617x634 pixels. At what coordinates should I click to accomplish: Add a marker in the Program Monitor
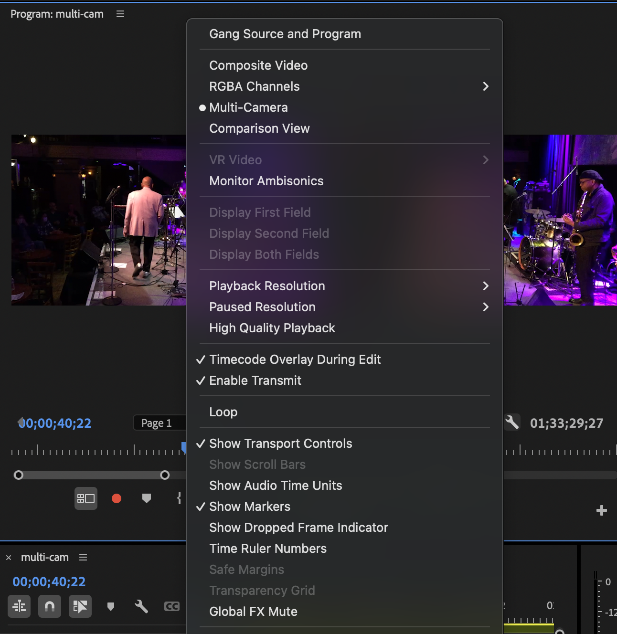tap(147, 498)
